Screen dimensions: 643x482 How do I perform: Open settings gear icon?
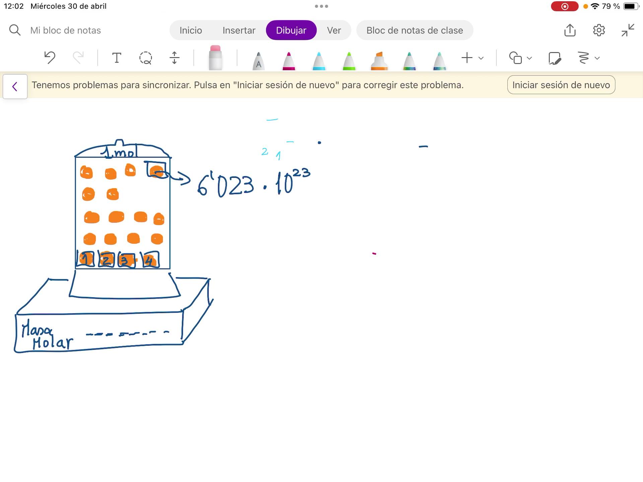point(599,30)
